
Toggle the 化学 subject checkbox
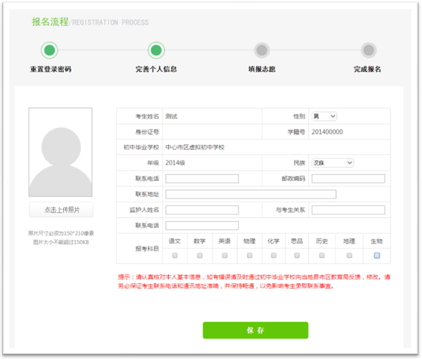pos(273,256)
